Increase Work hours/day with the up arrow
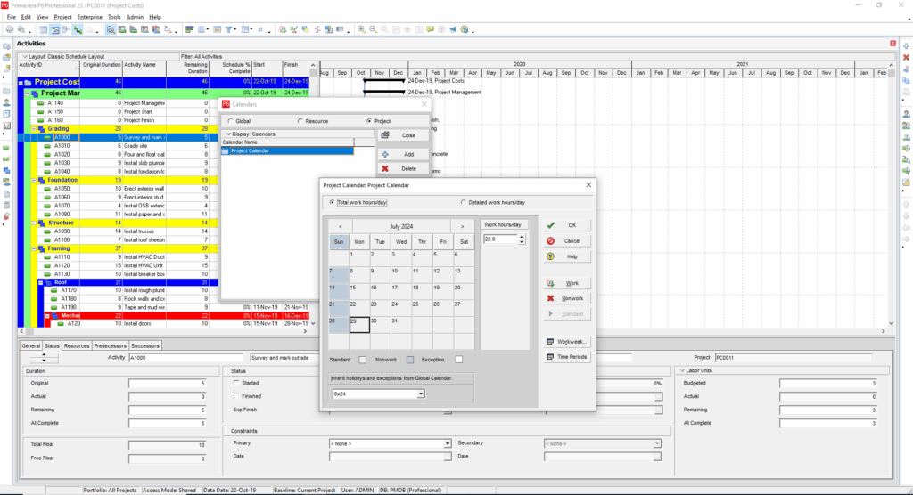 tap(522, 237)
